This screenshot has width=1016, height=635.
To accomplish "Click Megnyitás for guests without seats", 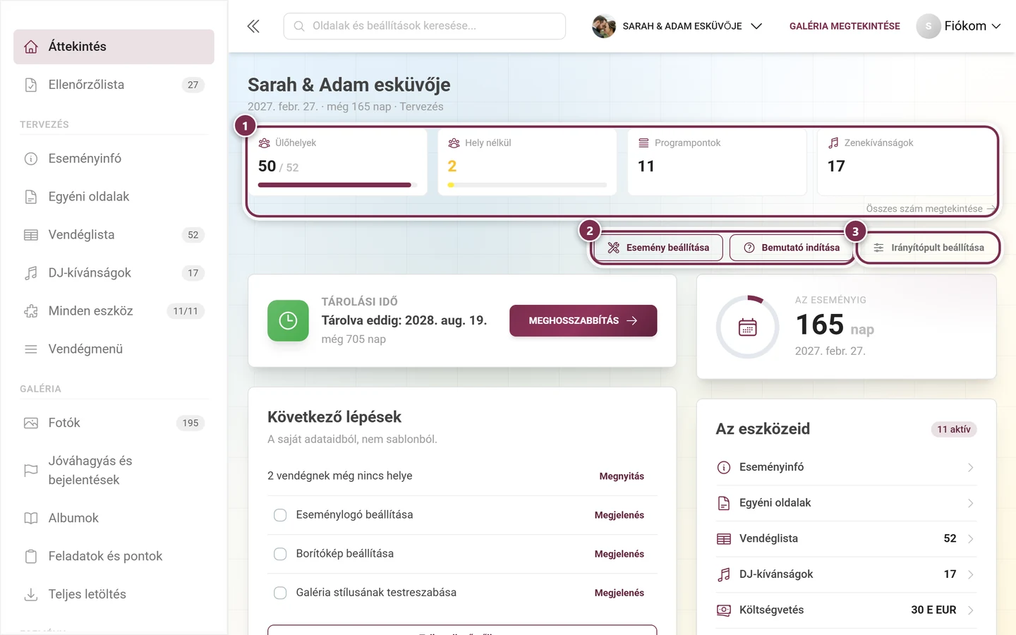I will coord(622,476).
